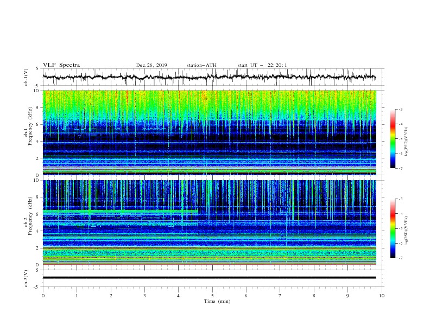The width and height of the screenshot is (430, 332).
Task: Click the ch.1 voltage waveform trace
Action: click(x=209, y=77)
